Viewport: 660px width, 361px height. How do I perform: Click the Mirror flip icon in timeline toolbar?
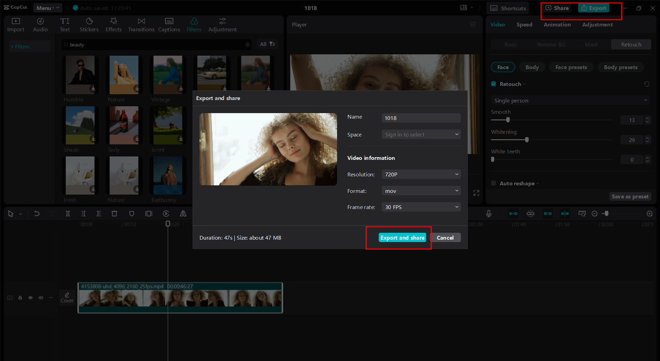coord(183,214)
